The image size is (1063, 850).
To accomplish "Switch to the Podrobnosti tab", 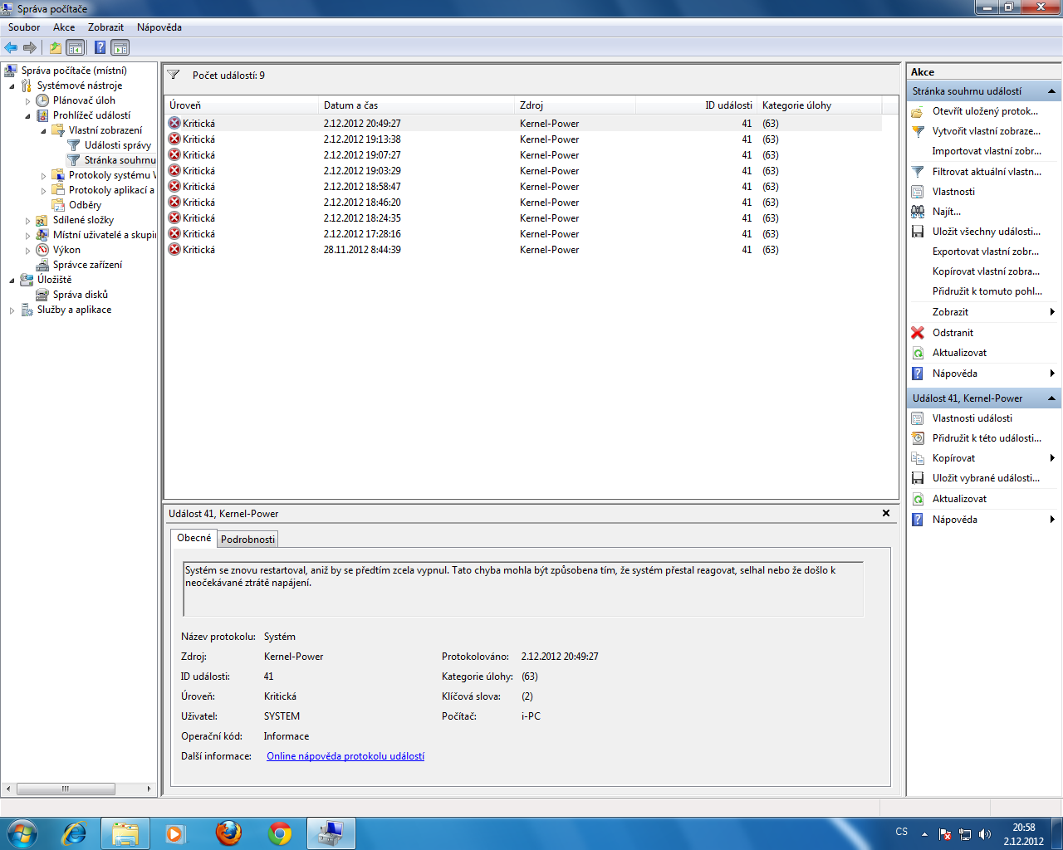I will (247, 539).
